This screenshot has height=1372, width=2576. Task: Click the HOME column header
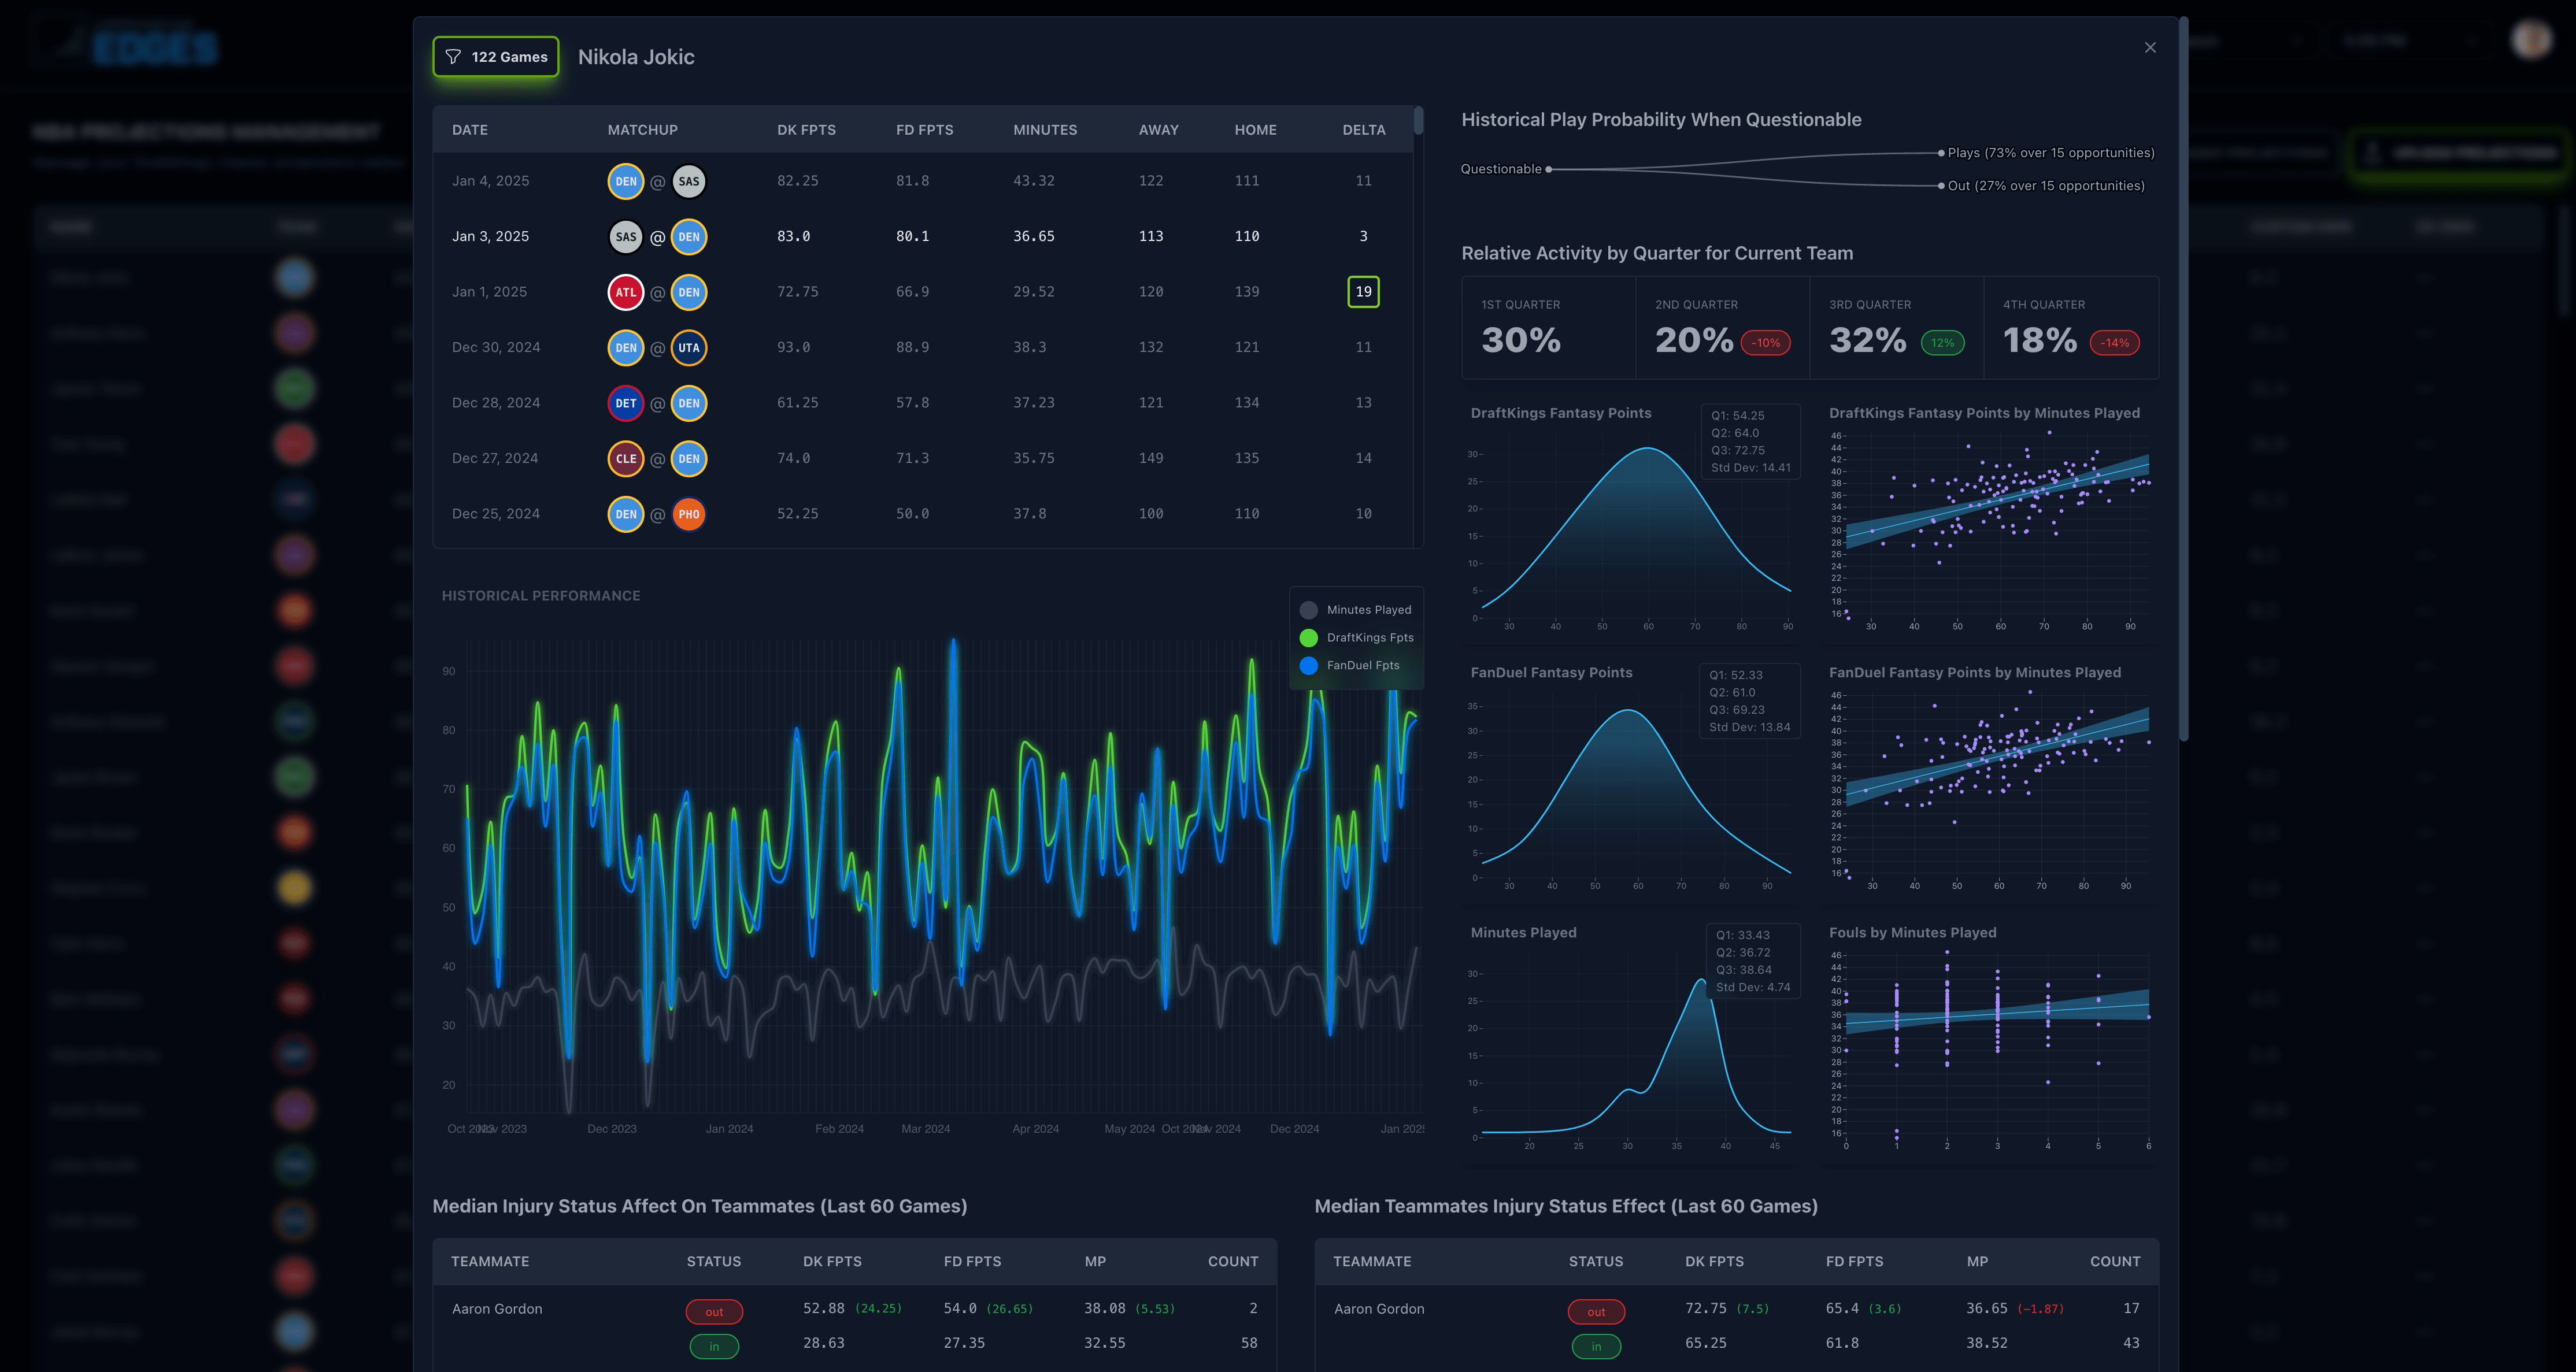pyautogui.click(x=1255, y=130)
